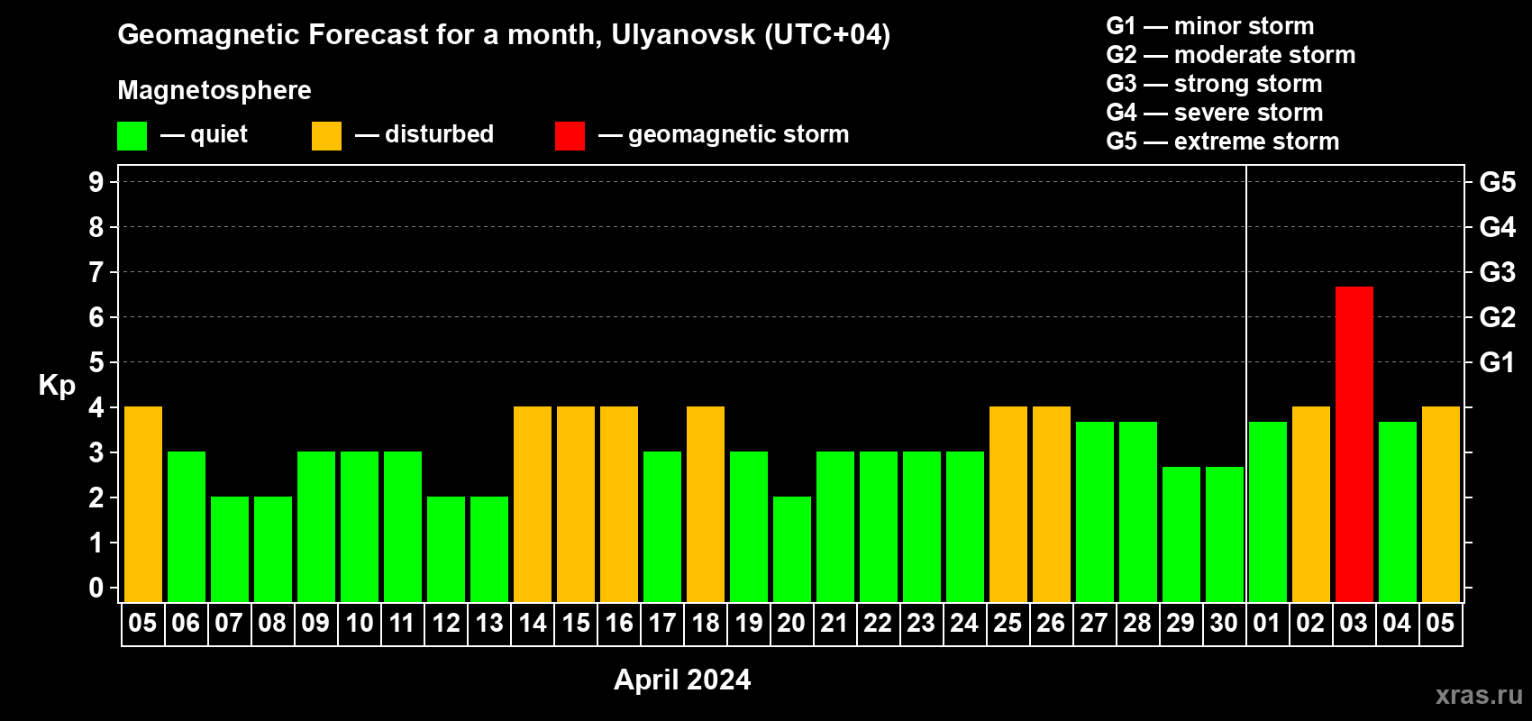Click the G3 axis label
The image size is (1532, 721).
click(1498, 272)
